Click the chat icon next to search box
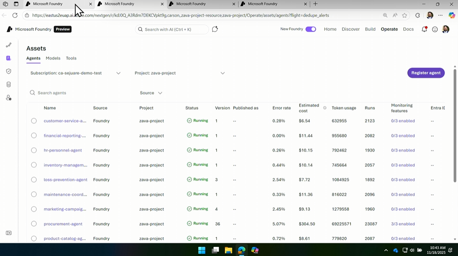Viewport: 458px width, 256px height. point(215,29)
